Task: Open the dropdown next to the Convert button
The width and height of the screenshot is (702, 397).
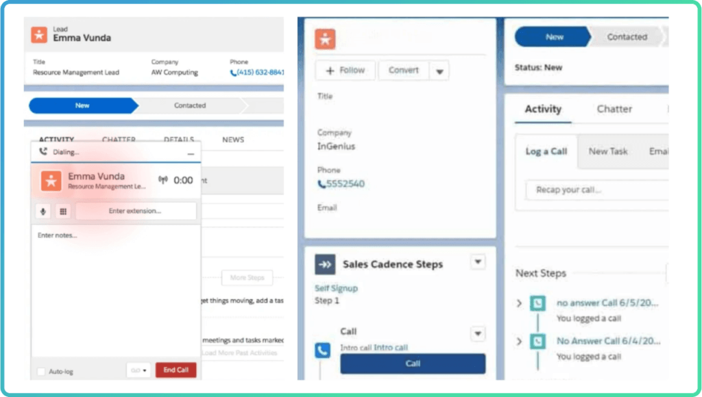Action: tap(439, 71)
